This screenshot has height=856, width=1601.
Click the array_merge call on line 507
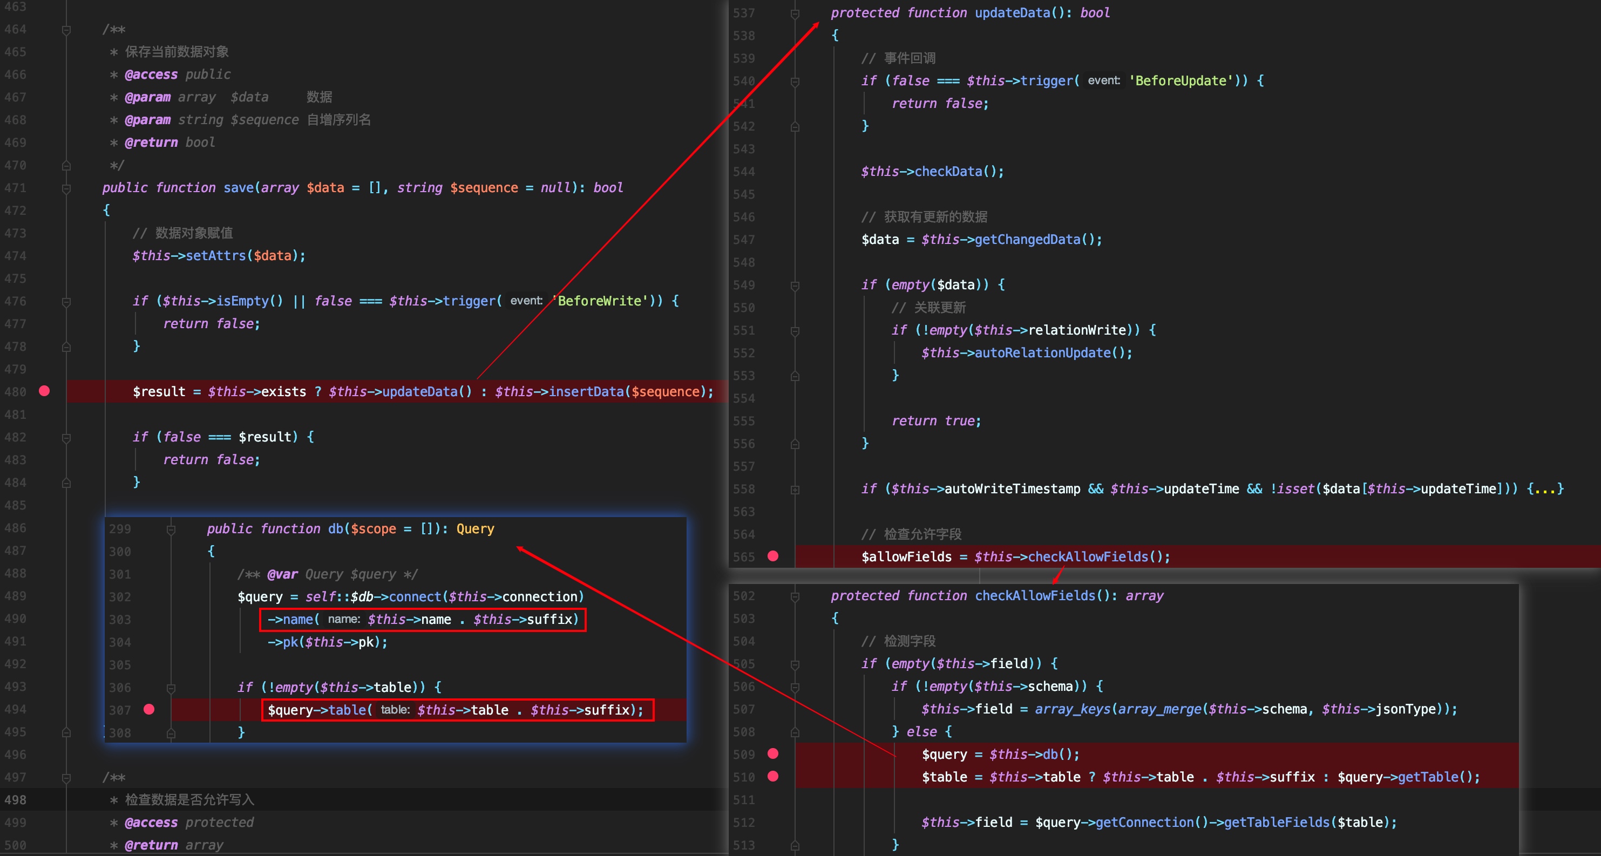point(1159,709)
